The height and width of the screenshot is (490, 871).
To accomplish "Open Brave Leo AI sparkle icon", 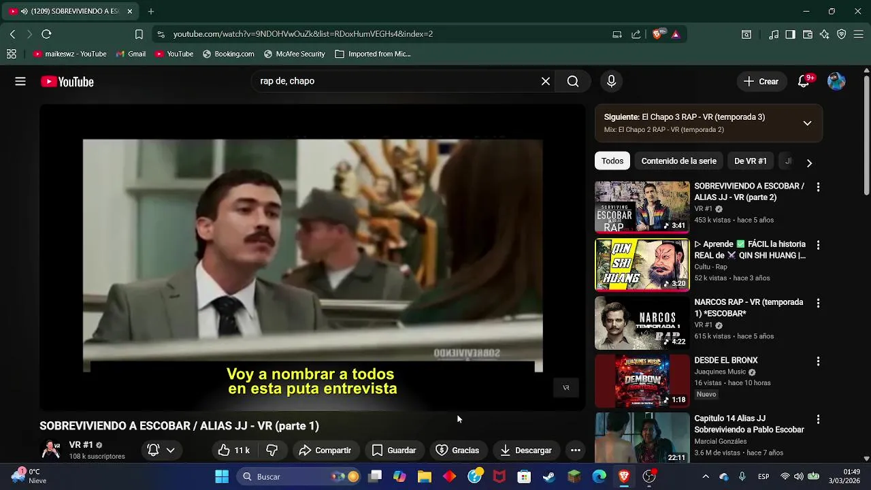I will click(x=825, y=34).
